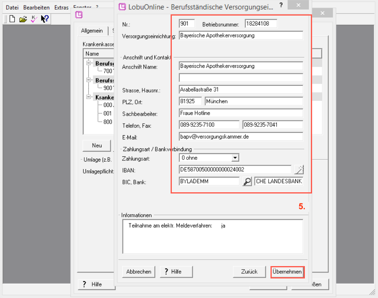
Task: Click the E-Mail input field
Action: point(241,137)
